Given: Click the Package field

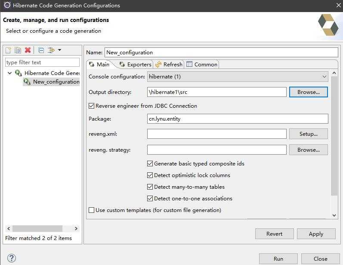Looking at the screenshot, I should (x=238, y=119).
